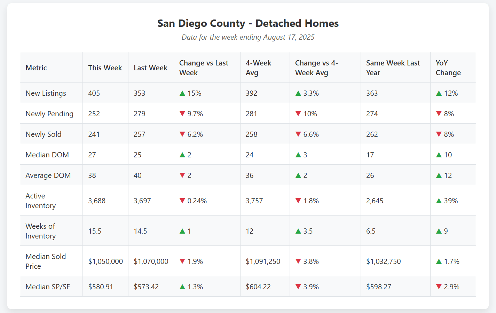Click green up arrow for Median SP/SF 1.3%
Viewport: 496px width, 313px height.
[x=182, y=287]
